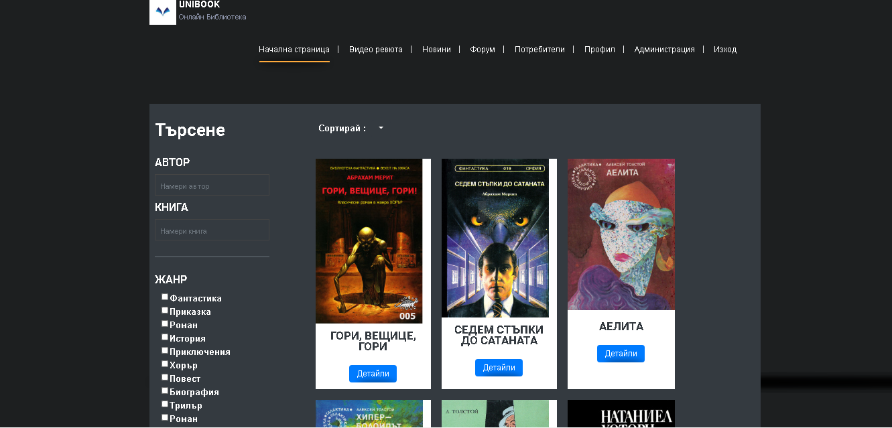This screenshot has height=428, width=892.
Task: Click the Гори, вещице, гори book cover
Action: [369, 241]
